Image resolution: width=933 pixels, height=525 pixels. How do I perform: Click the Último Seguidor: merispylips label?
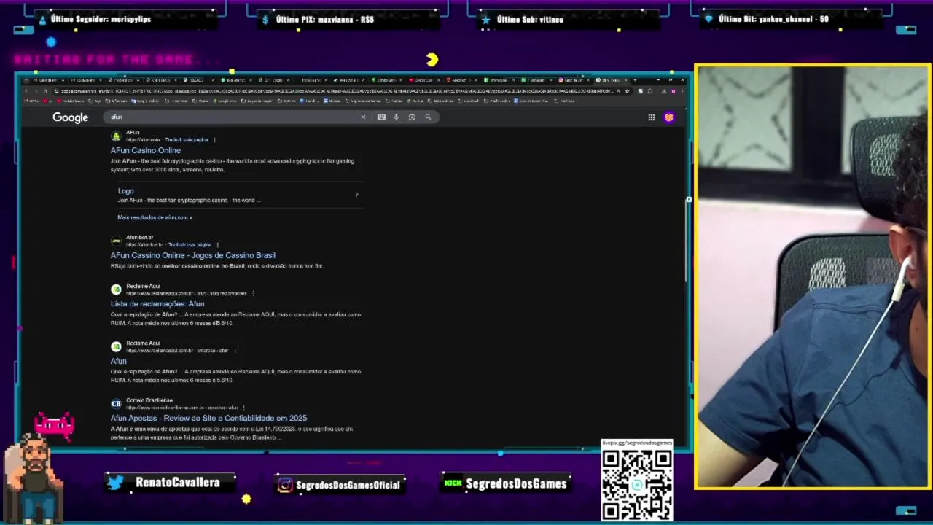[101, 19]
